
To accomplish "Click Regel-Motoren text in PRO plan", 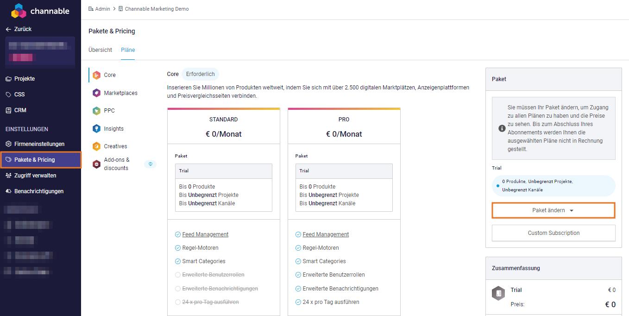I will pos(321,248).
